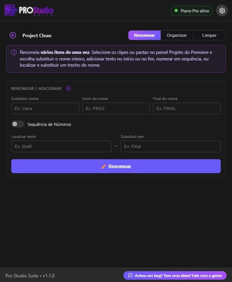This screenshot has width=232, height=282.
Task: Click the large purple Renomear button
Action: coord(116,166)
